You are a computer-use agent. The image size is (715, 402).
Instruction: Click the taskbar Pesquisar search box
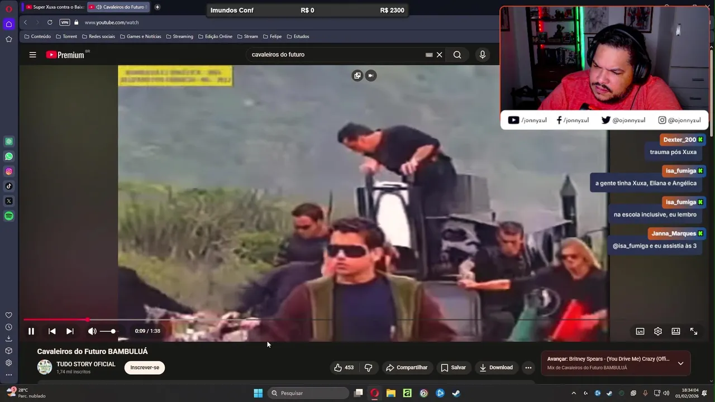308,393
